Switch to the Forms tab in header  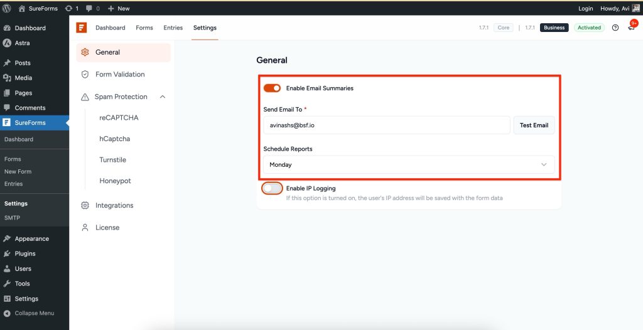(x=144, y=28)
